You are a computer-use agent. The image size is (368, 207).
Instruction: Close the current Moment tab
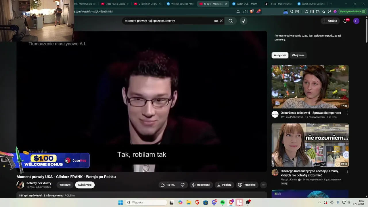click(226, 4)
